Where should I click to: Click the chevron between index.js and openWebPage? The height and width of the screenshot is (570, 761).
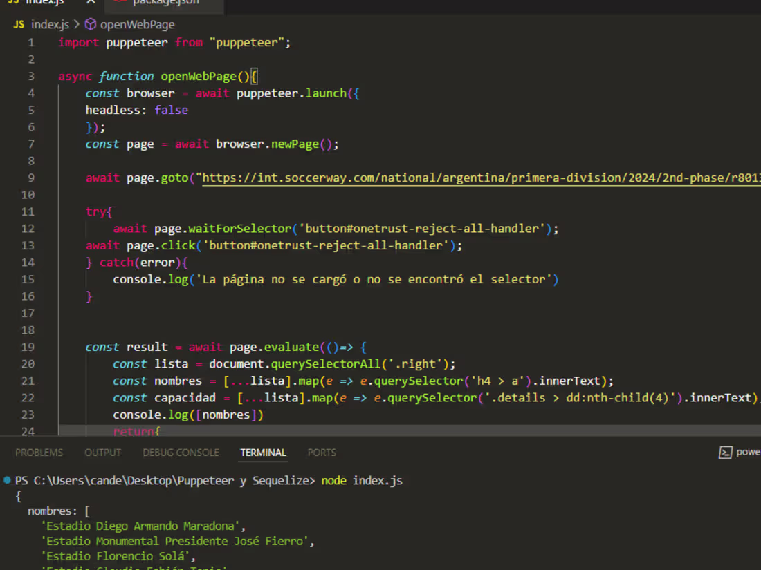coord(78,23)
